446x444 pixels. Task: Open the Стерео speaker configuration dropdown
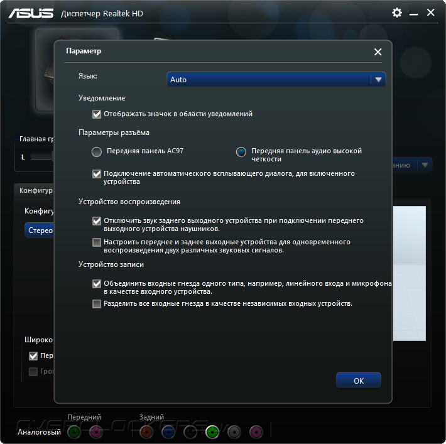click(40, 230)
